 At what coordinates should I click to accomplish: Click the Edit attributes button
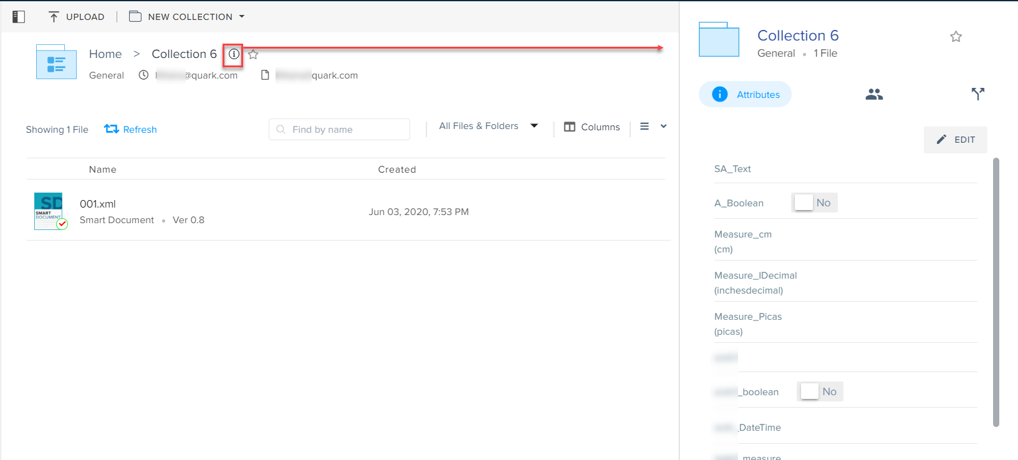pos(955,140)
